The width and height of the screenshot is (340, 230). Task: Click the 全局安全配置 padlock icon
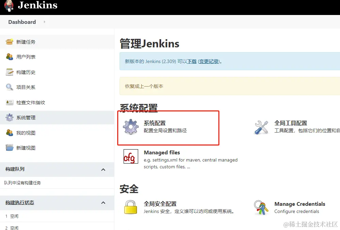[130, 207]
